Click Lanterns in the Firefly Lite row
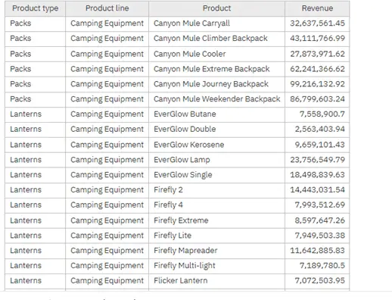 pos(26,236)
